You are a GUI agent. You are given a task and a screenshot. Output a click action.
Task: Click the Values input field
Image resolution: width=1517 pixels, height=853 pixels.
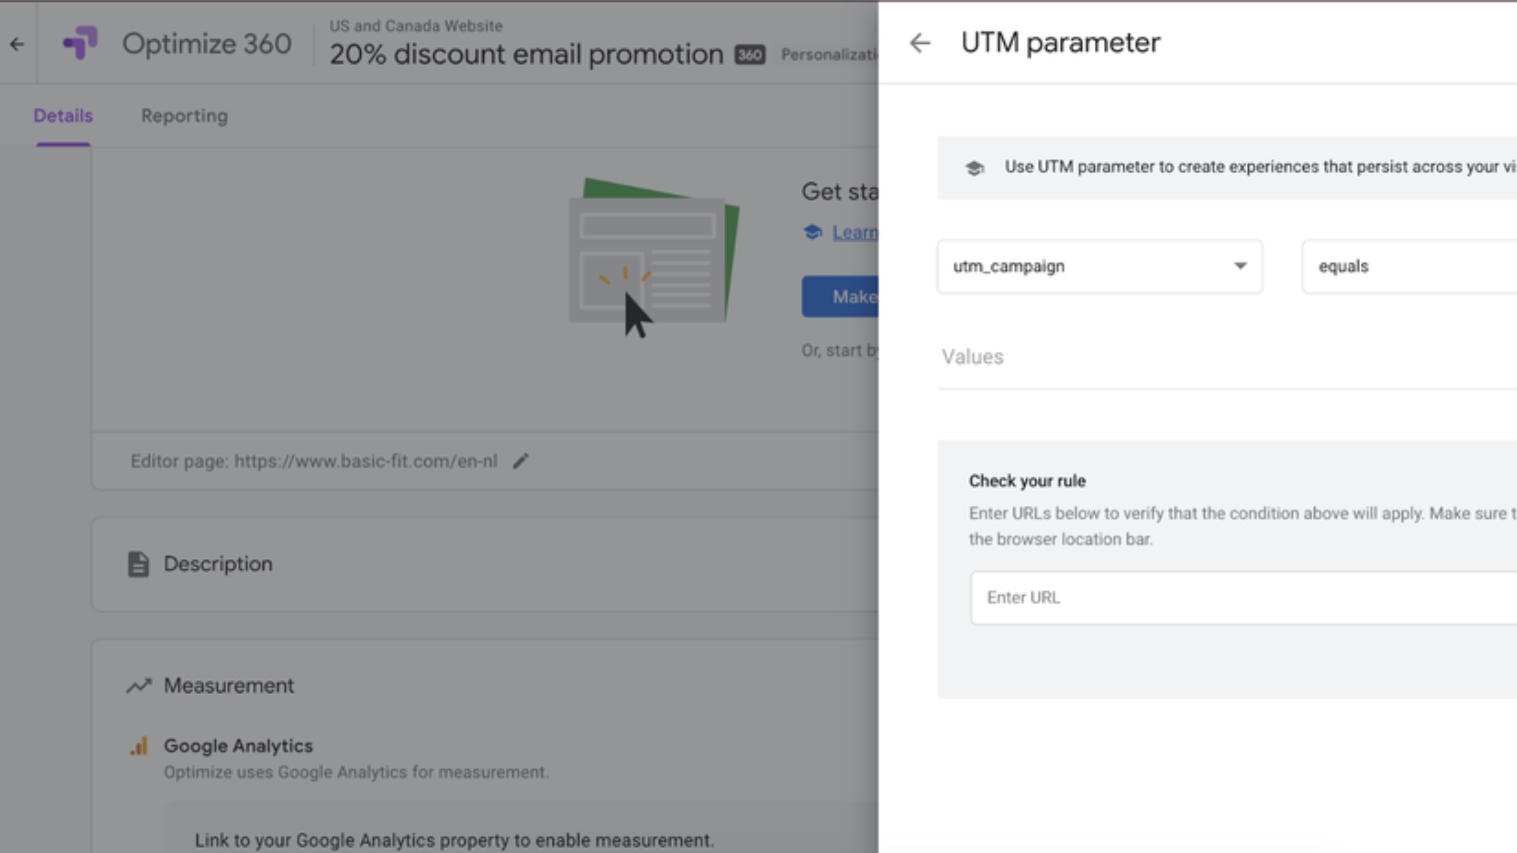click(x=1225, y=357)
